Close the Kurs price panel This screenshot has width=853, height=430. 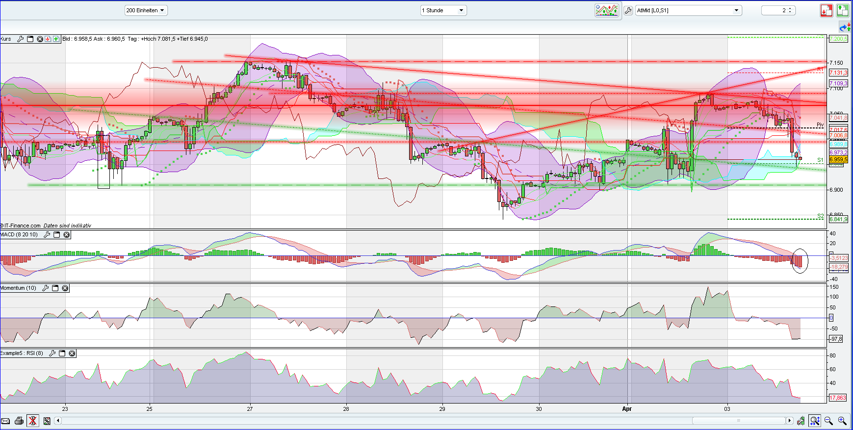click(40, 39)
